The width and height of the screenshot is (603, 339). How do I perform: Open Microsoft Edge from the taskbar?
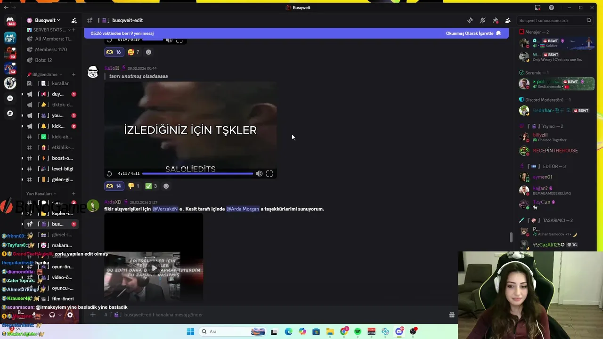[288, 331]
